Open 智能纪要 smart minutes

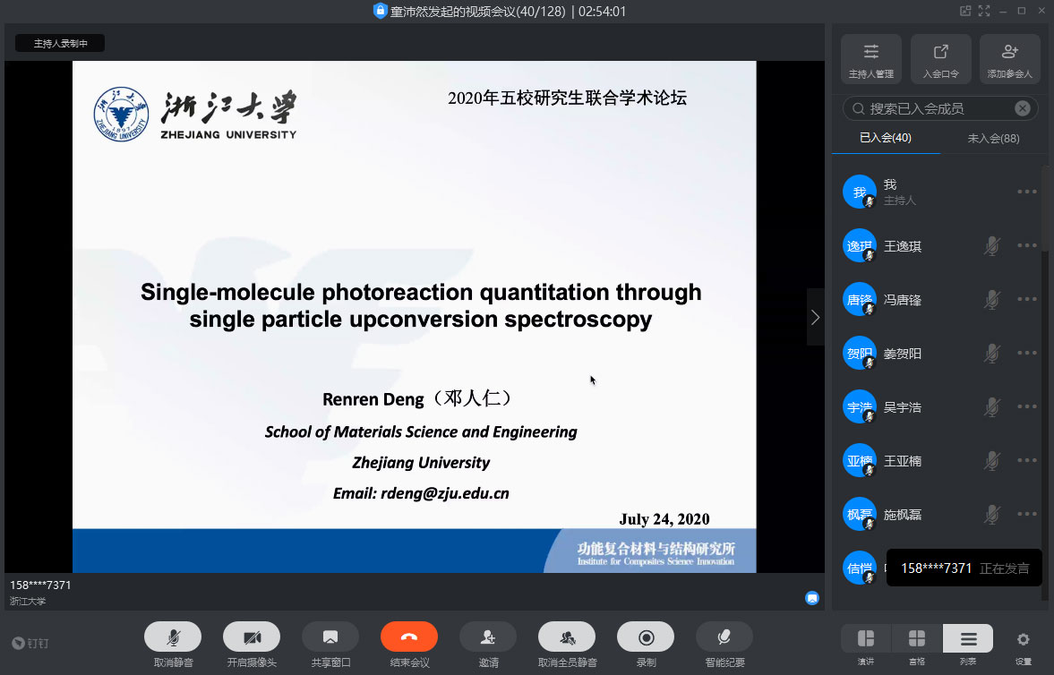[724, 637]
